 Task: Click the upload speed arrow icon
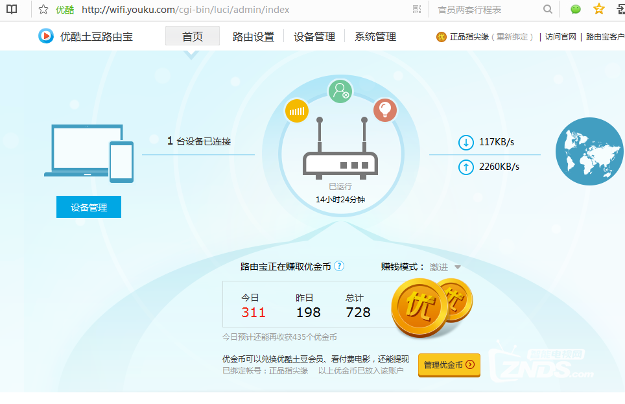(466, 167)
